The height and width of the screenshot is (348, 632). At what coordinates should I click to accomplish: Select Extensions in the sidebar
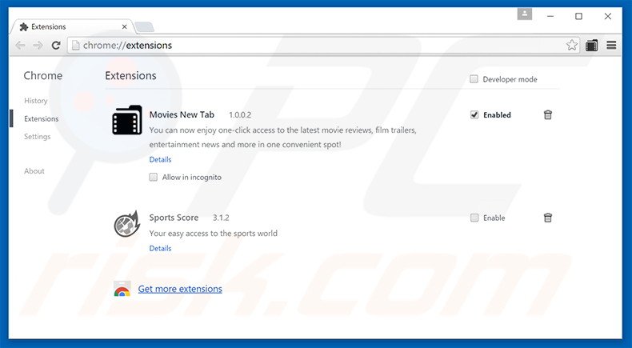click(x=41, y=118)
